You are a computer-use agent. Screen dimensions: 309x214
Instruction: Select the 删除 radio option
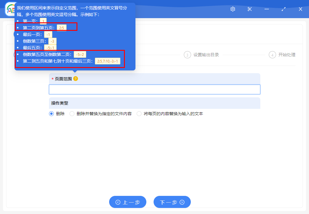pyautogui.click(x=51, y=114)
